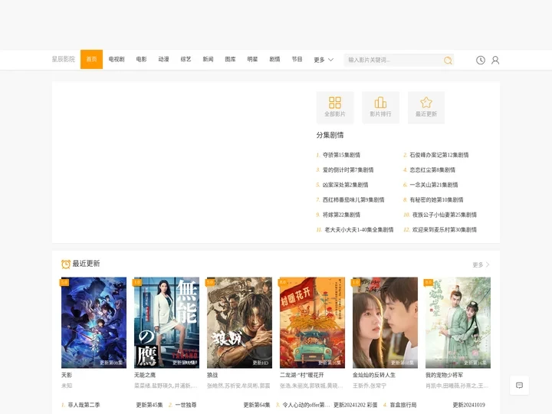Open the 金灿灿的反转人生 poster thumbnail
This screenshot has height=414, width=552.
tap(385, 323)
